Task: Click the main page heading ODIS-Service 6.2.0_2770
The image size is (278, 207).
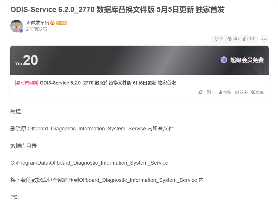Action: tap(117, 10)
